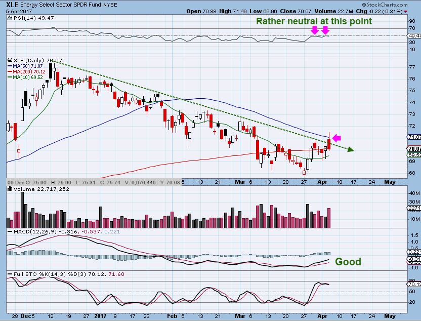
Task: Click the "Low 69.96" quote value
Action: pyautogui.click(x=264, y=11)
